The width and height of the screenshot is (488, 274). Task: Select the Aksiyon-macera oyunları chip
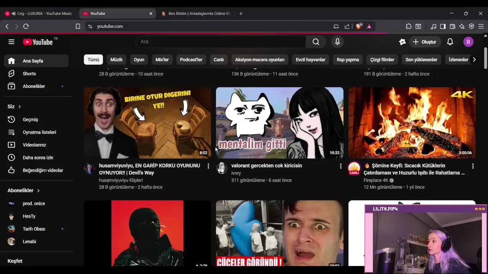tap(260, 60)
